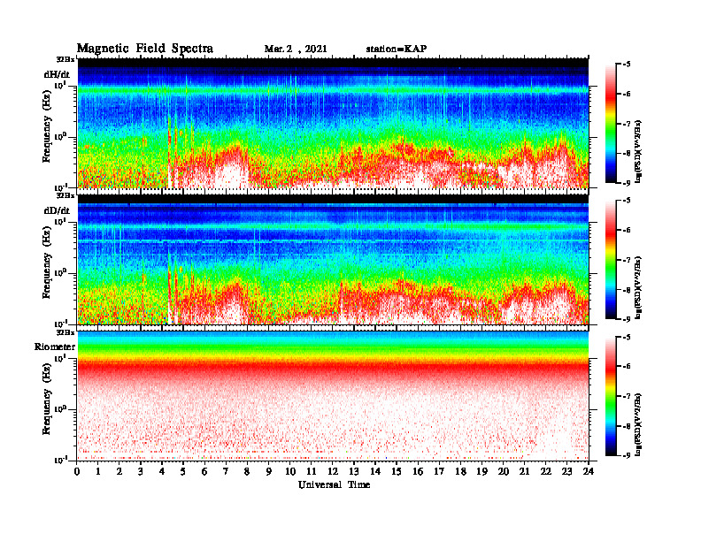Click the "14" hour tick label
This screenshot has height=541, width=701.
(375, 471)
